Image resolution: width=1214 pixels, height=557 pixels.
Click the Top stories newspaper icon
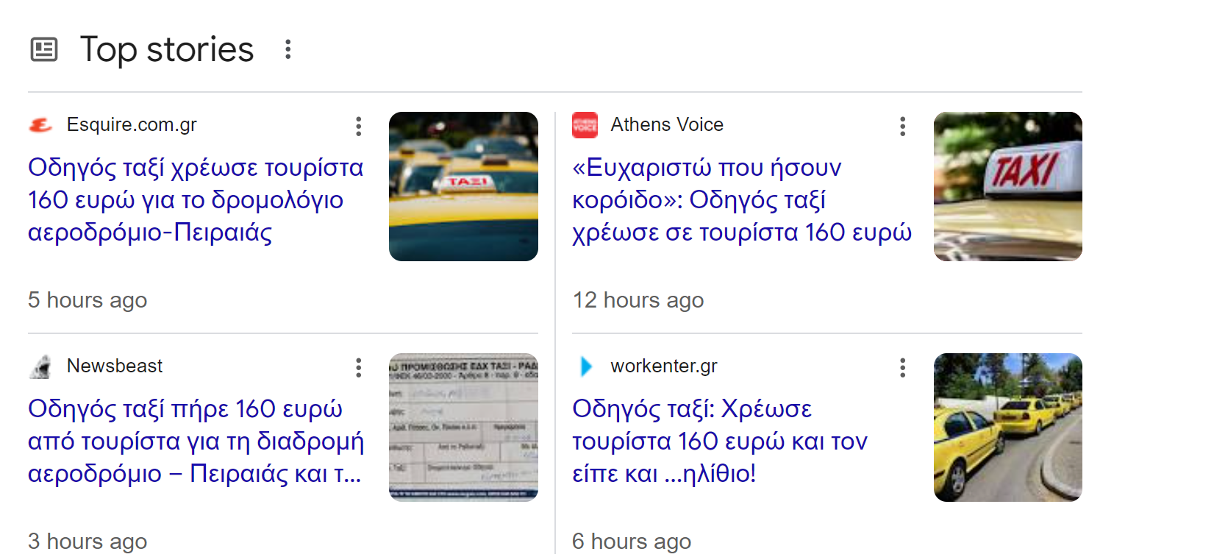click(x=44, y=49)
